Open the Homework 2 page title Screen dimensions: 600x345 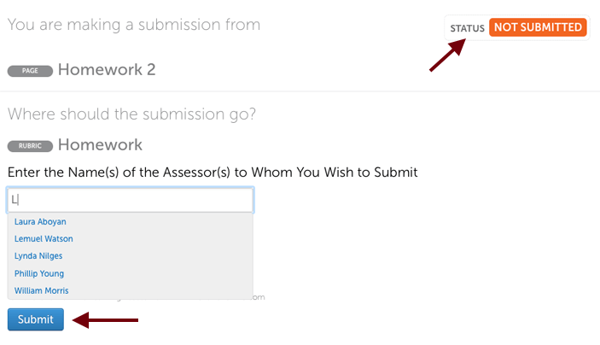(107, 70)
